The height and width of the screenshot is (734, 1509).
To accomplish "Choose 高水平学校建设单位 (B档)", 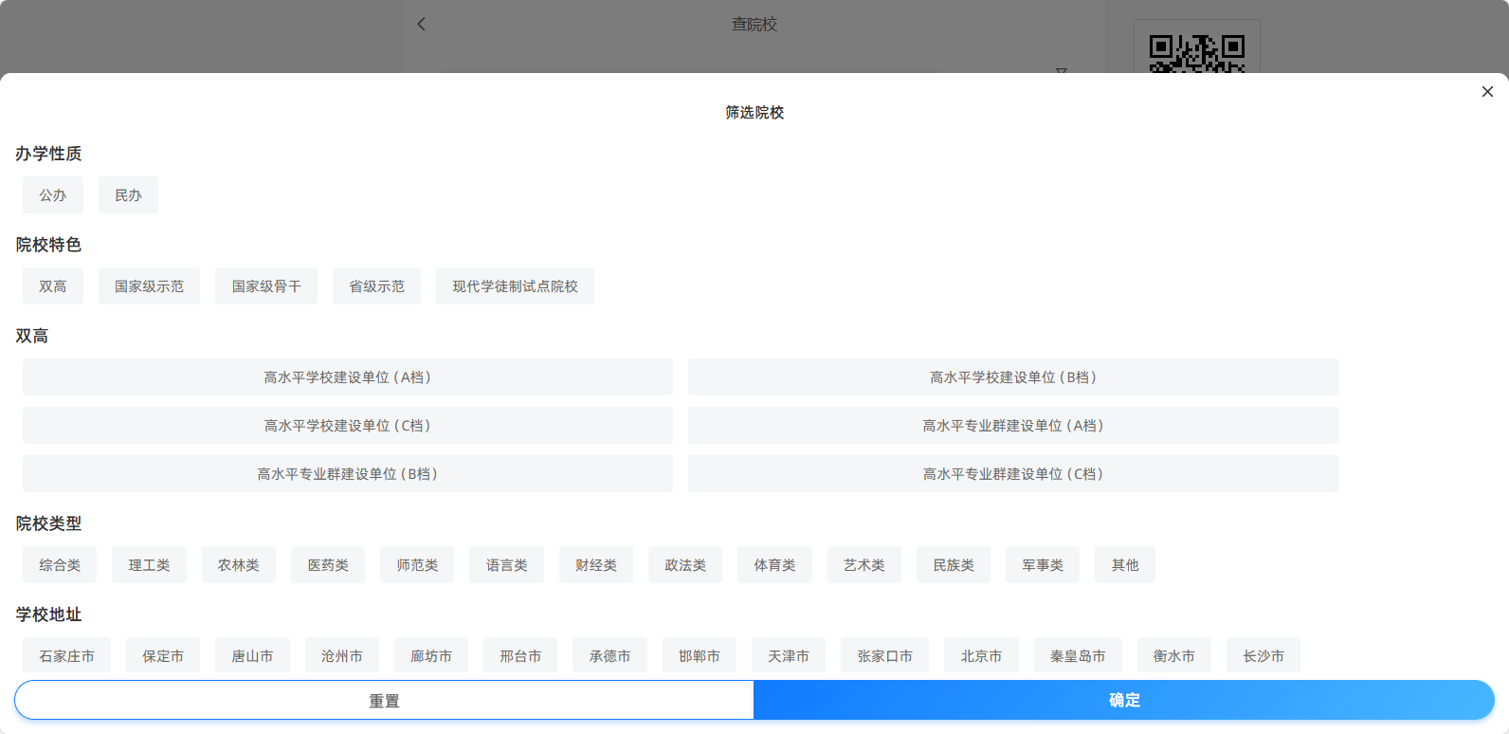I will tap(1013, 377).
